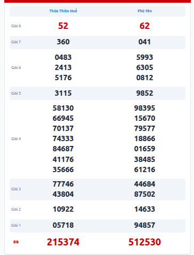Screen dimensions: 194x255
Task: Click the Giải 4 row label
Action: [16, 138]
